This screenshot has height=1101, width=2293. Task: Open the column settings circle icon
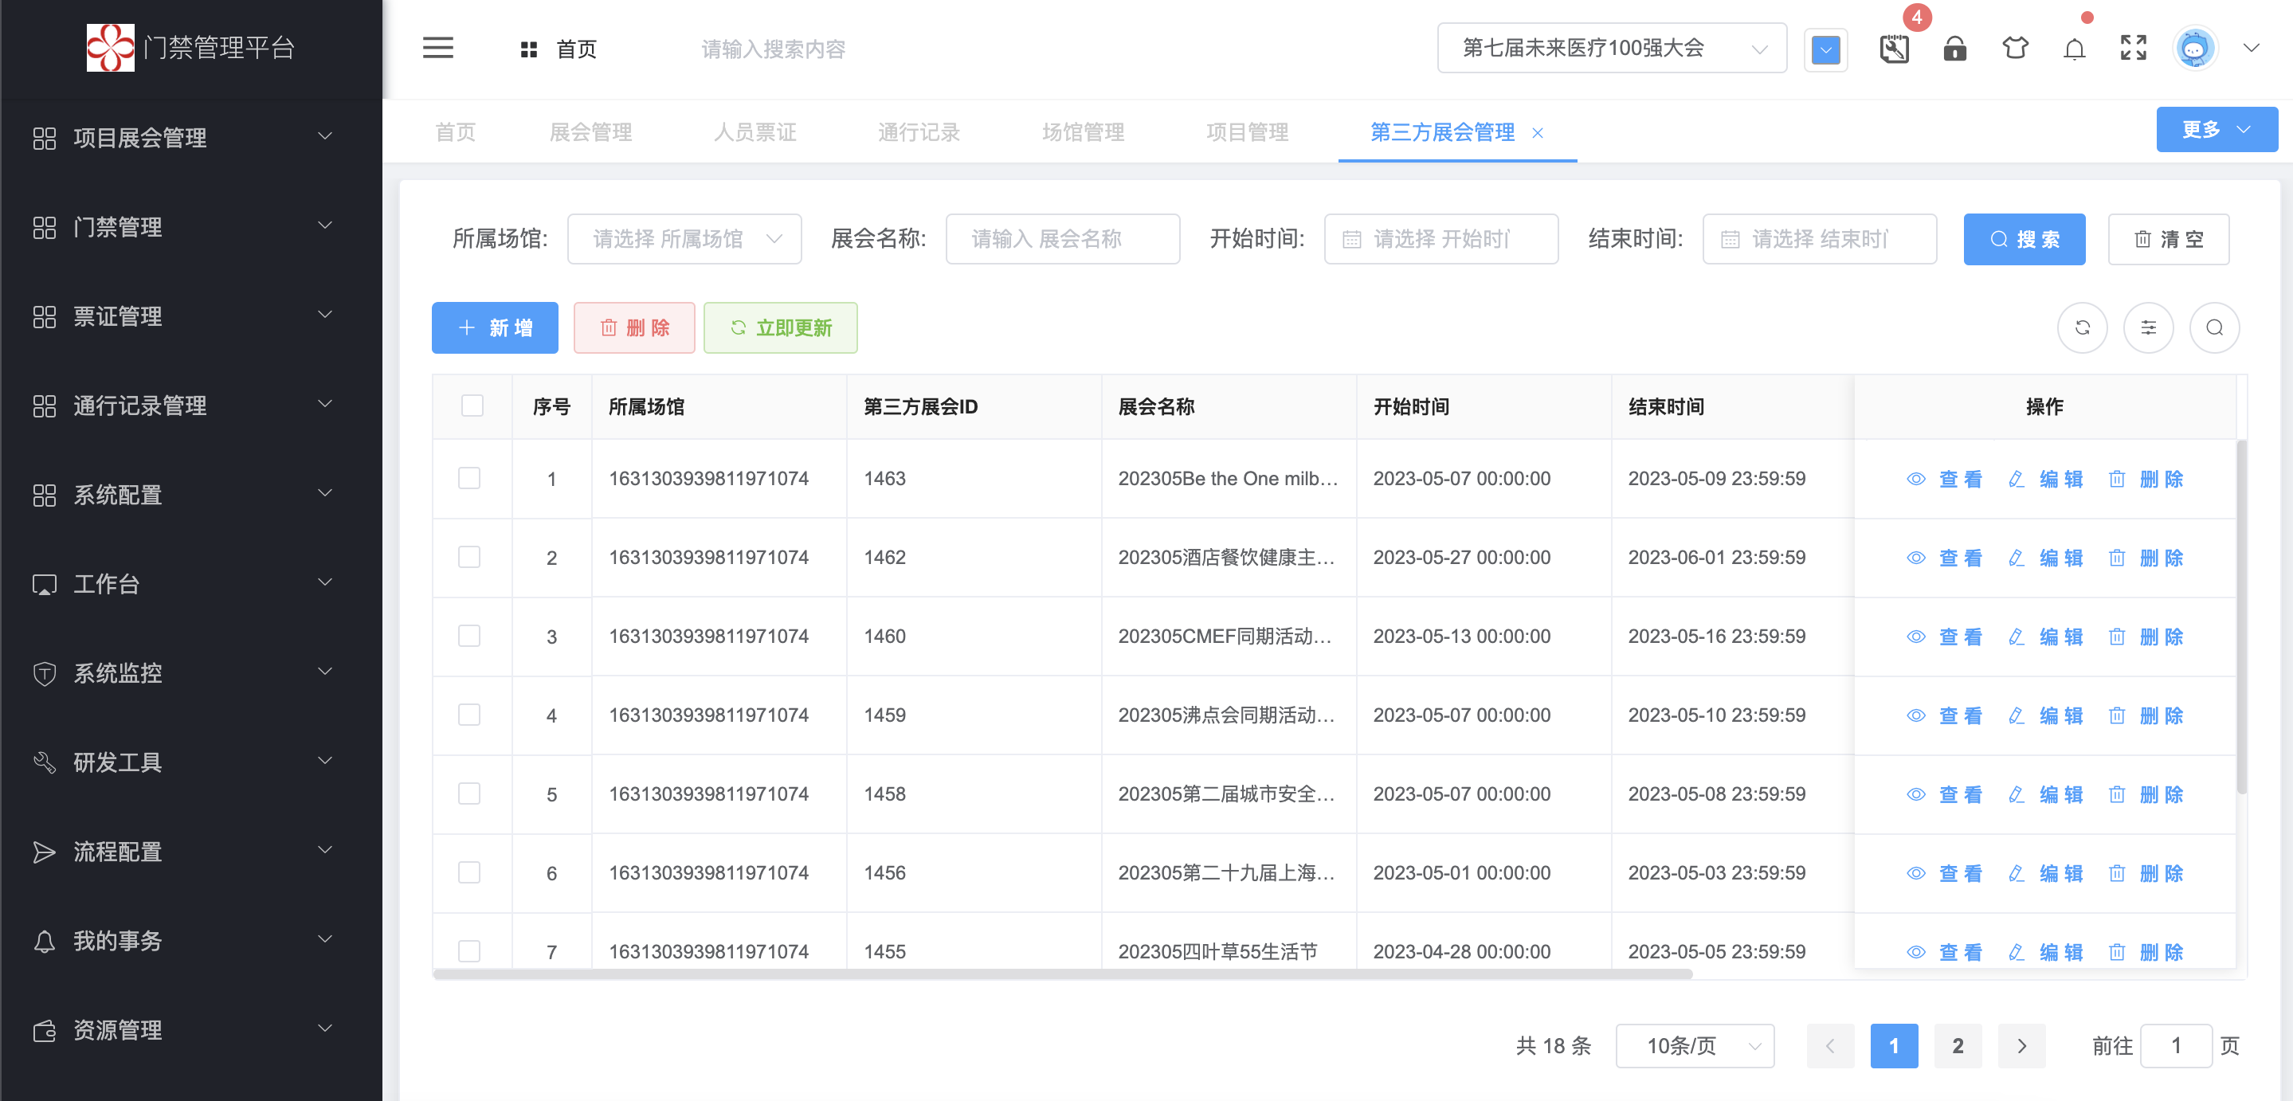coord(2148,327)
